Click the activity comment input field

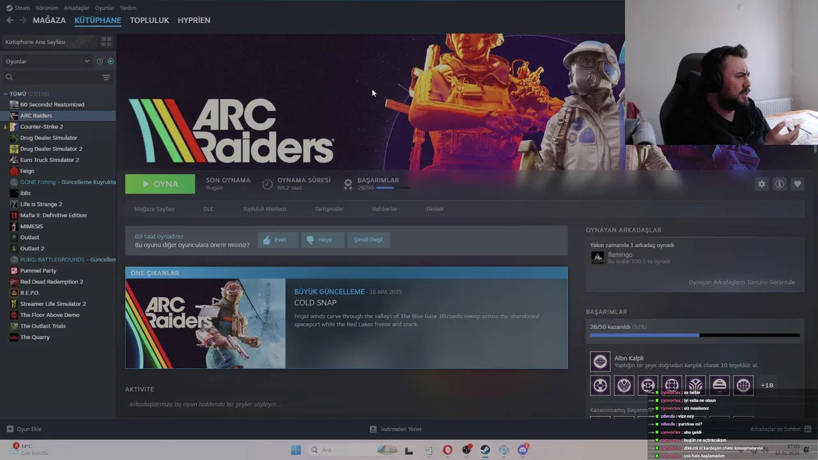coord(346,404)
